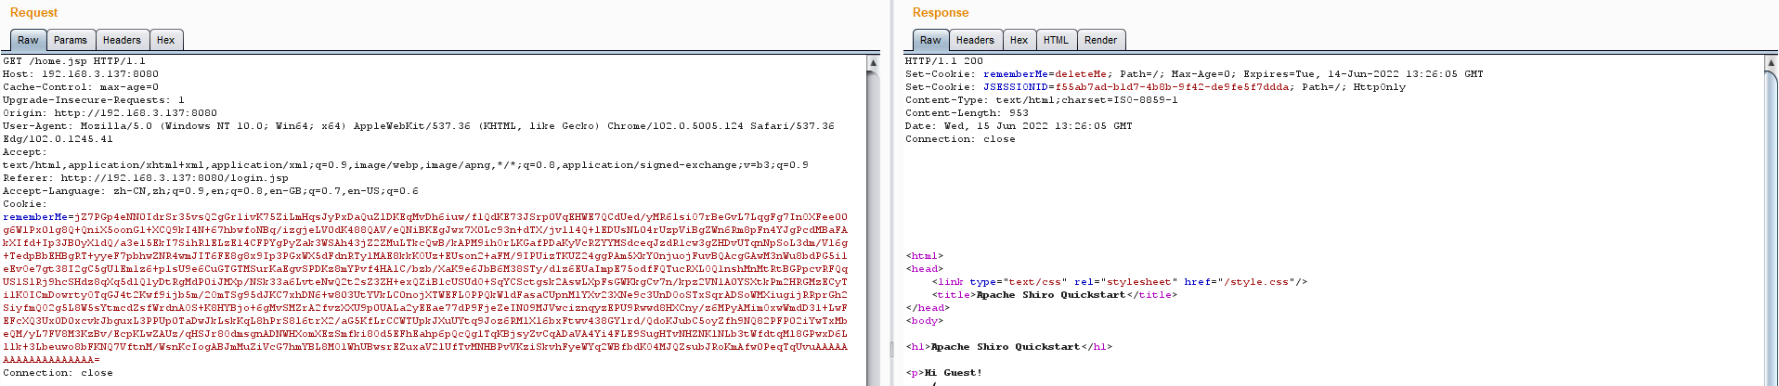Switch to the Response Hex tab

[x=1019, y=40]
